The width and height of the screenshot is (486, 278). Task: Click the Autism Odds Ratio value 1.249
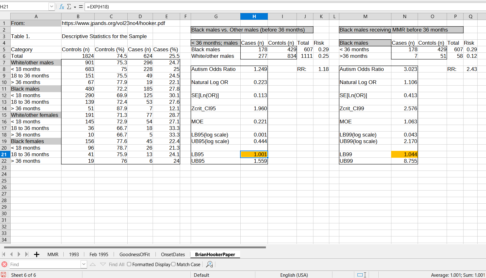coord(254,69)
